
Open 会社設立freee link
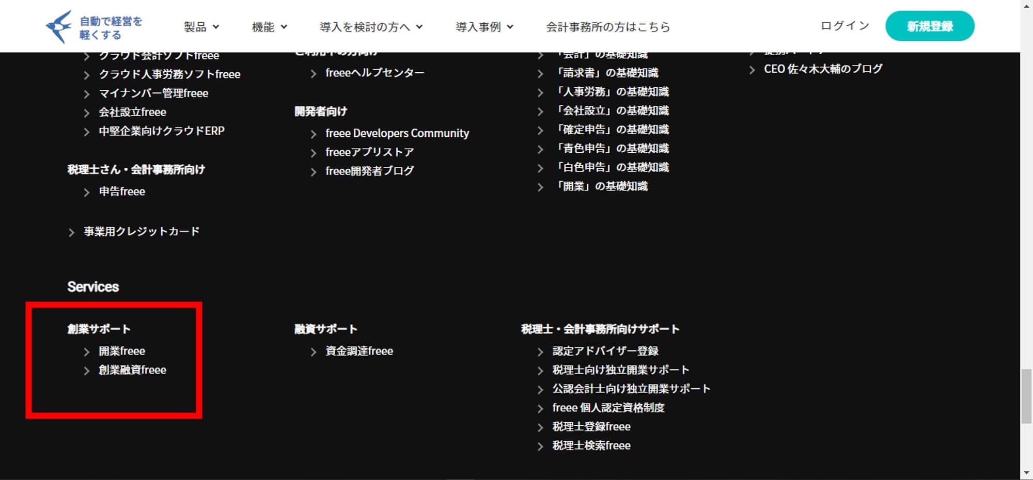(x=132, y=112)
